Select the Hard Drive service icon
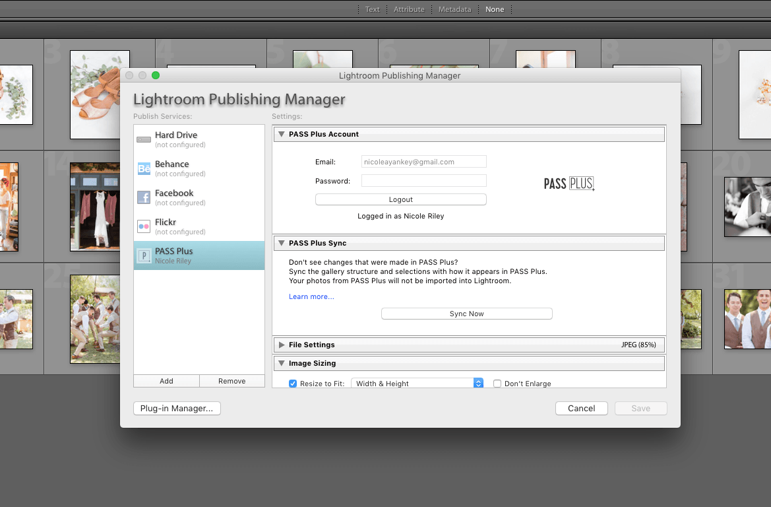 tap(144, 140)
